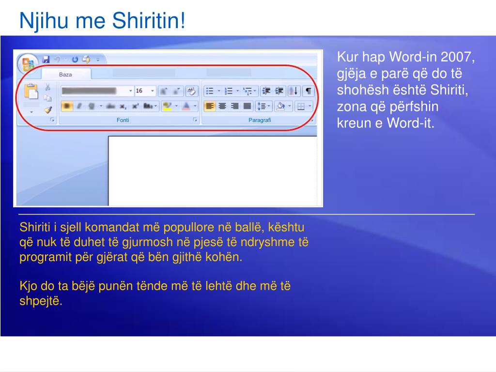Undo using the Quick Access toolbar arrow
The image size is (496, 372).
(x=57, y=59)
